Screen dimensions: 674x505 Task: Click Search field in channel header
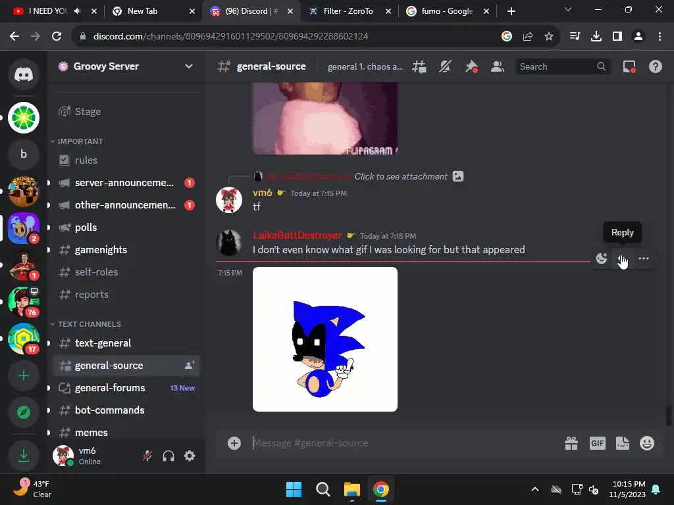[x=562, y=66]
